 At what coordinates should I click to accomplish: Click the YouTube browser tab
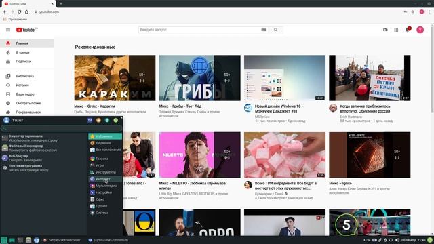(28, 4)
